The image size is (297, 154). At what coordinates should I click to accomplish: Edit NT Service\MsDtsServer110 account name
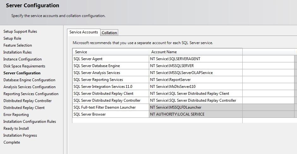196,87
